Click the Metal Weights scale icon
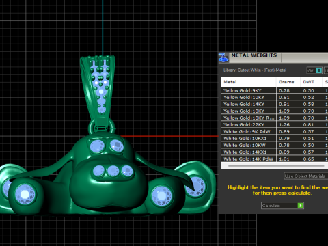Screen dimensions: 328x246 point(223,57)
